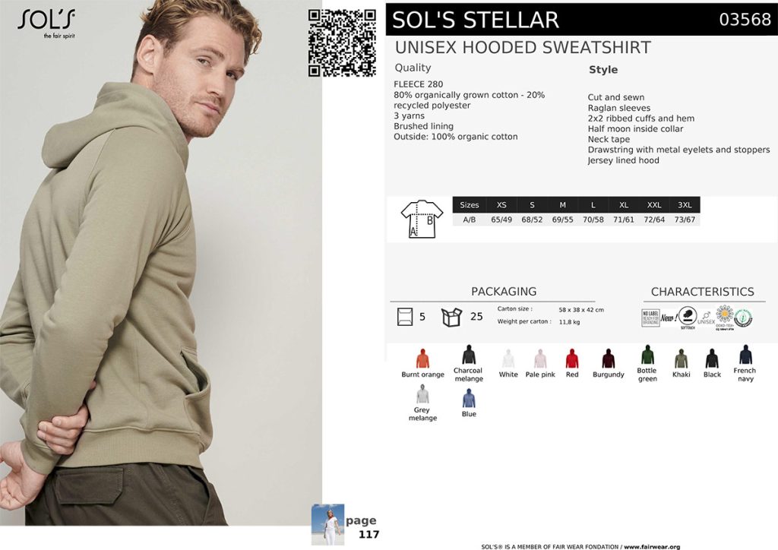This screenshot has height=550, width=778.
Task: Open the page 117 thumbnail
Action: (327, 525)
